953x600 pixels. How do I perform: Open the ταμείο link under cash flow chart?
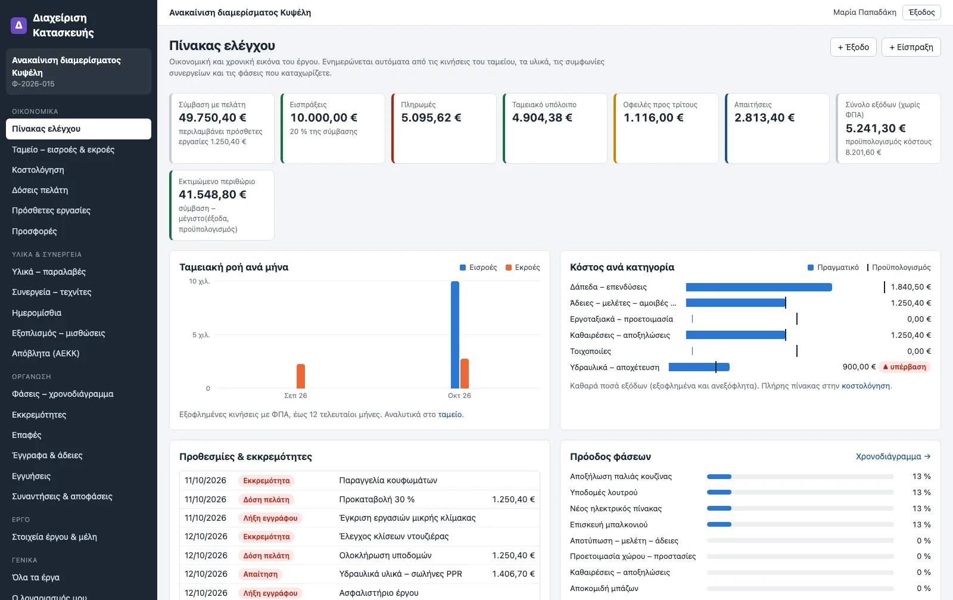coord(450,414)
